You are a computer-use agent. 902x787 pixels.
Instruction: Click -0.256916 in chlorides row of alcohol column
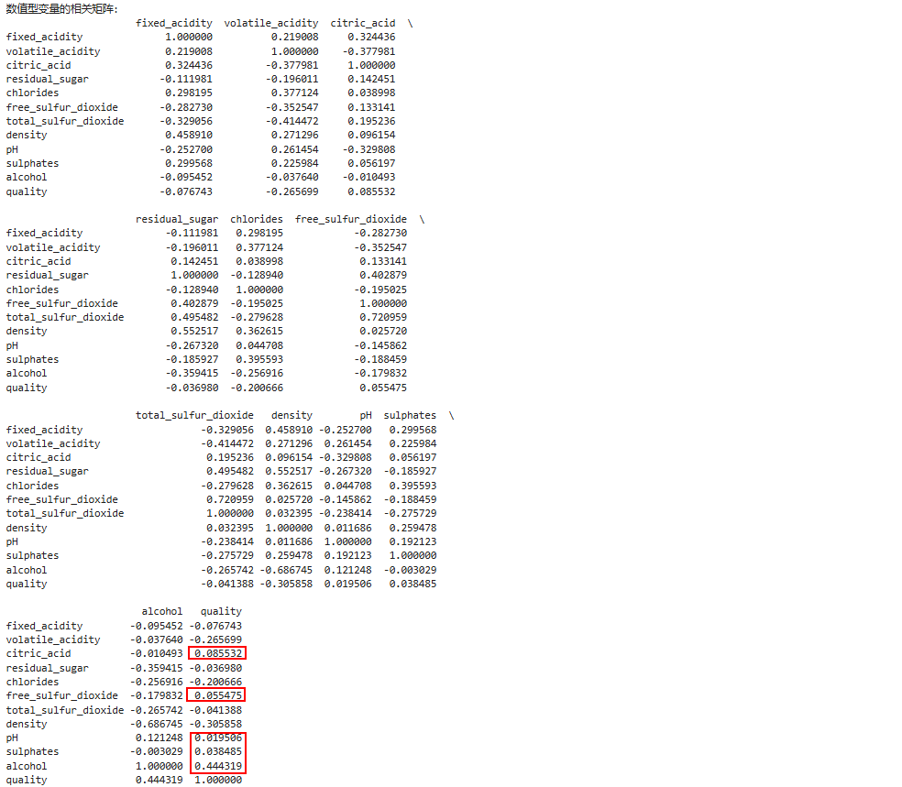[x=157, y=682]
